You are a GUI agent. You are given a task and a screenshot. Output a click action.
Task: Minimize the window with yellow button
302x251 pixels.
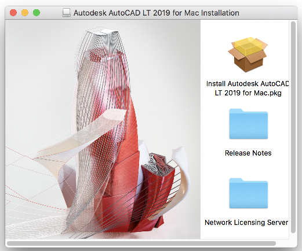tap(25, 13)
